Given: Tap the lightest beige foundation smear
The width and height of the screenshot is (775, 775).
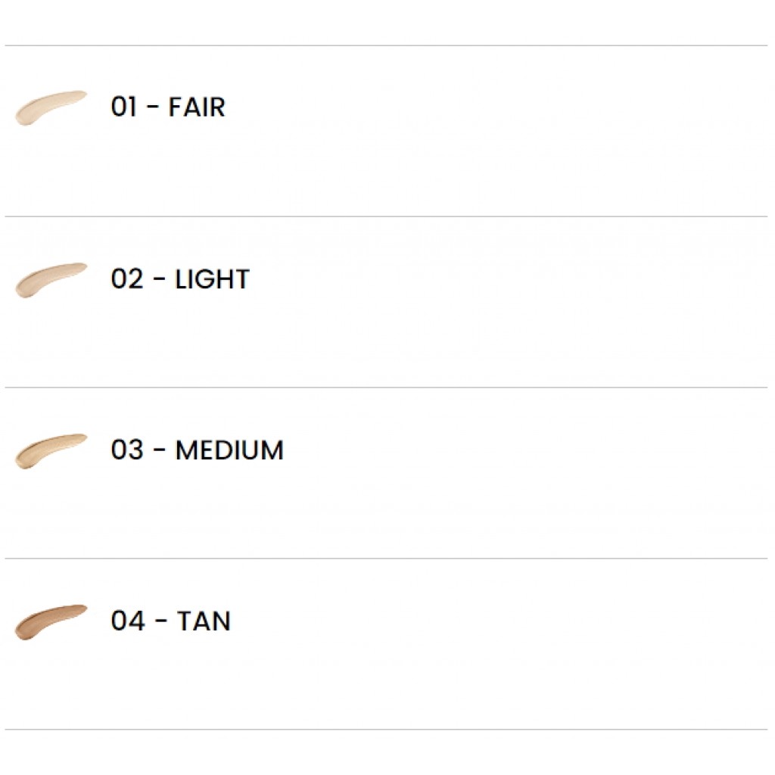Looking at the screenshot, I should click(50, 107).
